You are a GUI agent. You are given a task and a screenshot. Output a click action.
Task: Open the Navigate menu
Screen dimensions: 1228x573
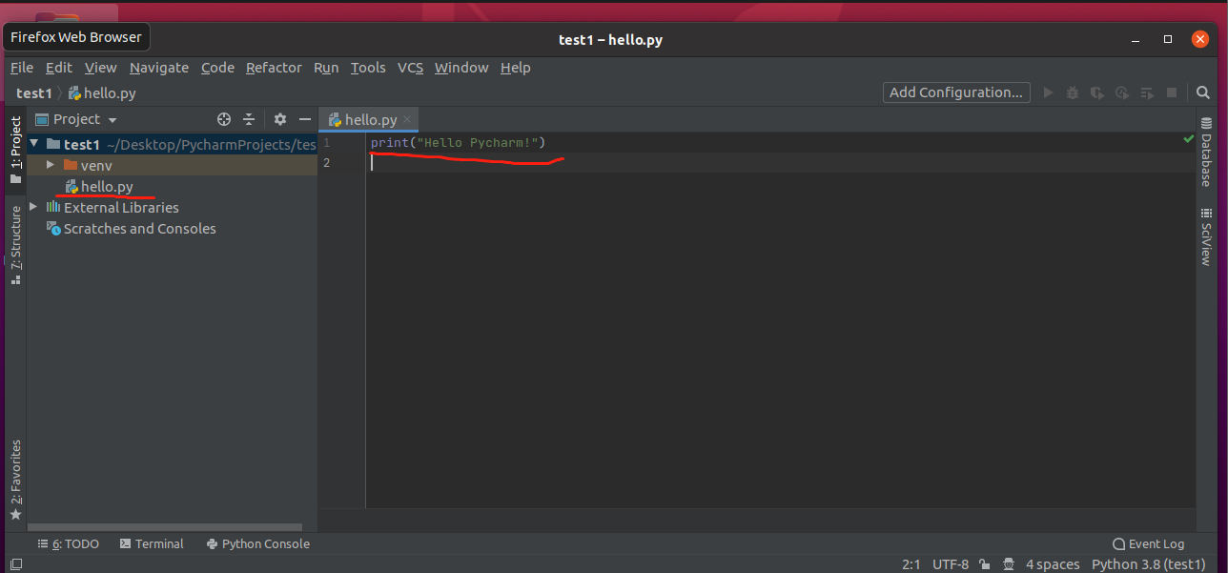tap(159, 68)
